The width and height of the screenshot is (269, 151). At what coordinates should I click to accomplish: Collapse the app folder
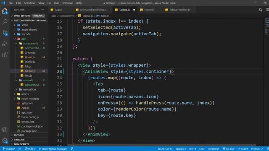tap(29, 39)
